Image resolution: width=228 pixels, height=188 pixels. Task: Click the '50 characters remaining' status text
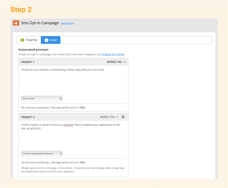35,162
